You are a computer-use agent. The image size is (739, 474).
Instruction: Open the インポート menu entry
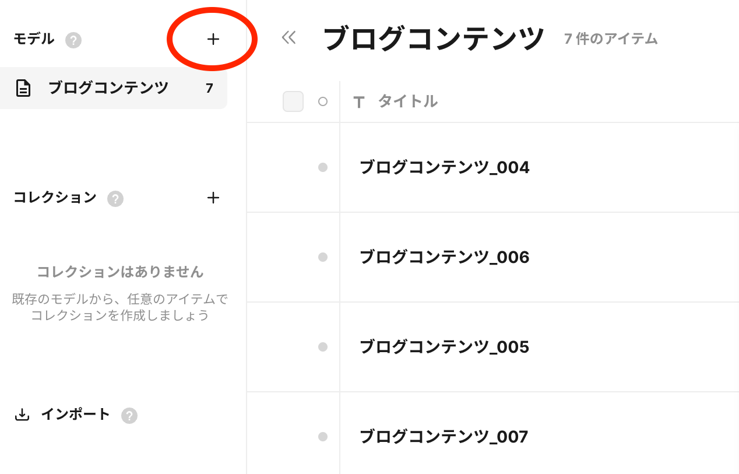point(75,415)
